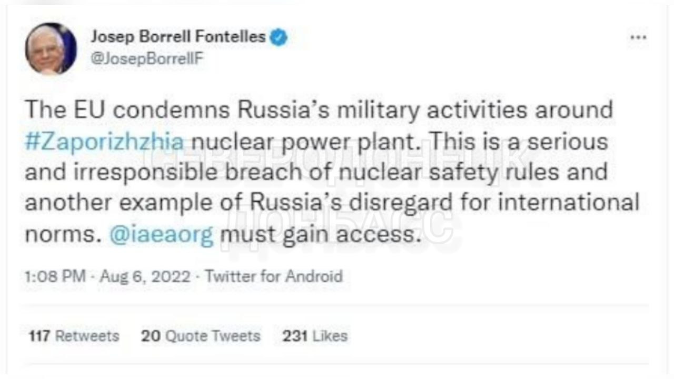Open the Josep Borrell Fontelles display name
674x379 pixels.
pyautogui.click(x=178, y=37)
